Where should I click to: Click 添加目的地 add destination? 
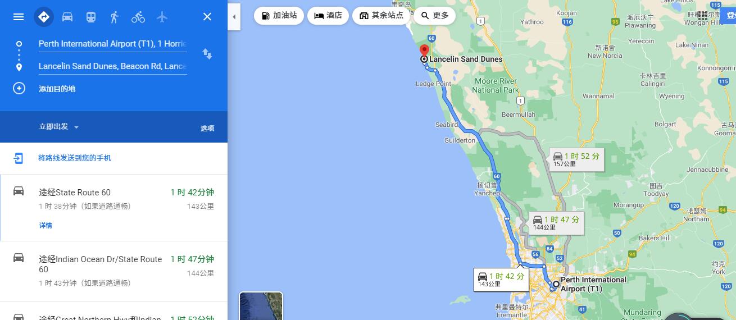[57, 89]
